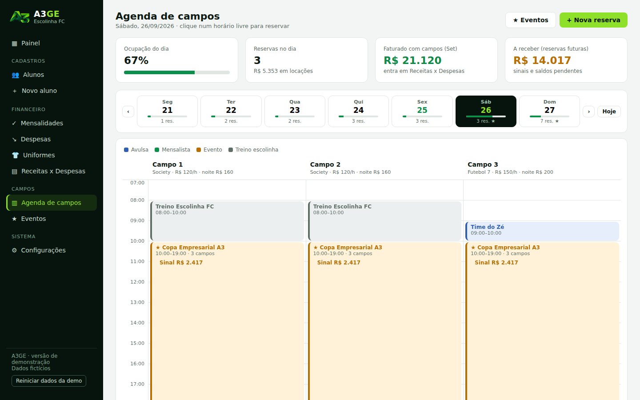Select the Ter 22 day tab

coord(231,111)
